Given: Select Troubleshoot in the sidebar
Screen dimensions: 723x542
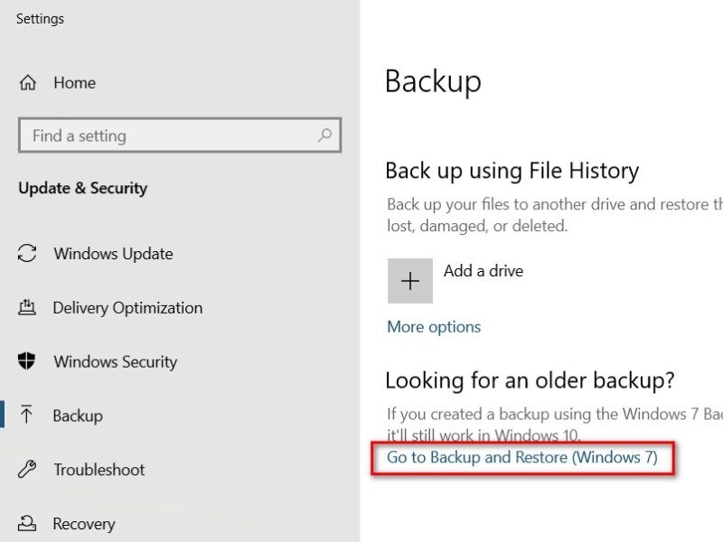Looking at the screenshot, I should point(99,470).
